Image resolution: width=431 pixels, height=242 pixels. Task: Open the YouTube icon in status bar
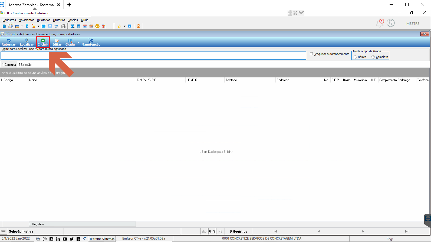(65, 239)
